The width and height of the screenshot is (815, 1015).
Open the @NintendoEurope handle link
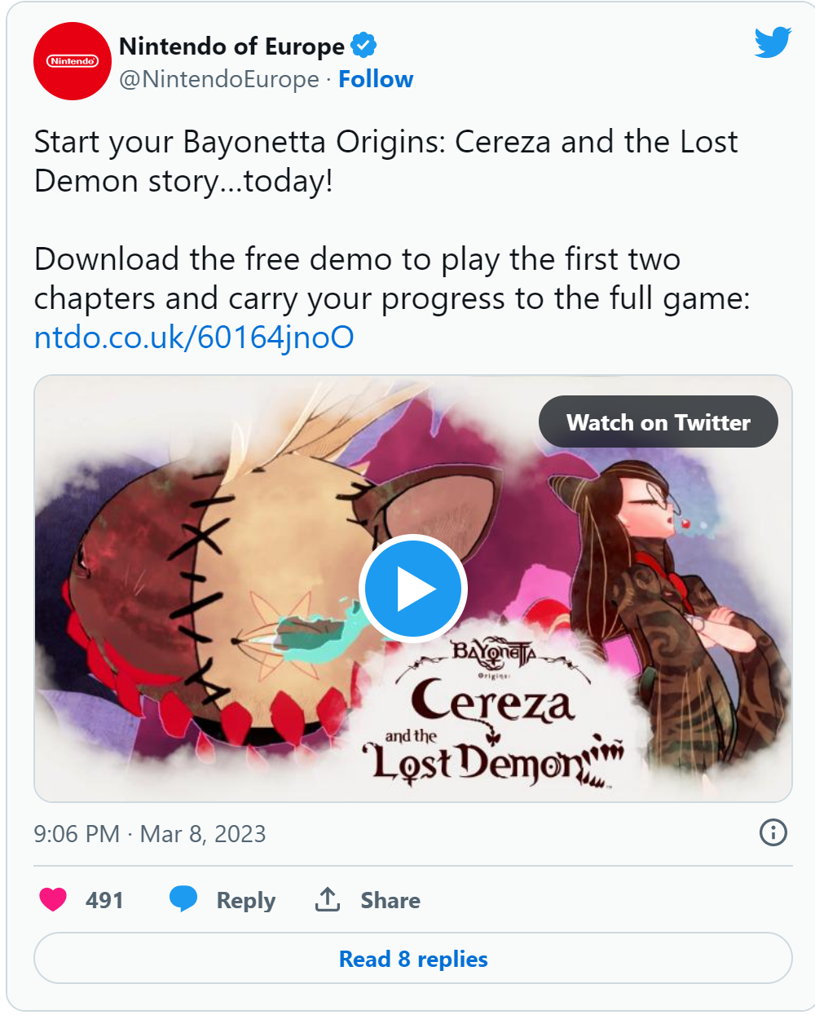pyautogui.click(x=218, y=79)
